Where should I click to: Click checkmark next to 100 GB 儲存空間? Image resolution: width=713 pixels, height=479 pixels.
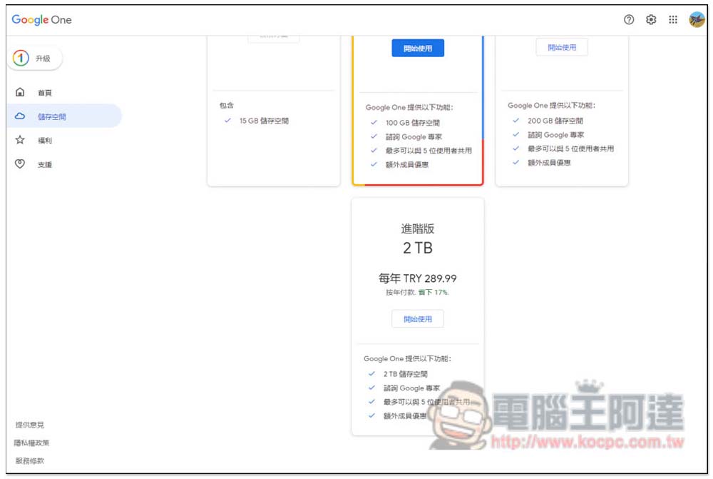374,123
